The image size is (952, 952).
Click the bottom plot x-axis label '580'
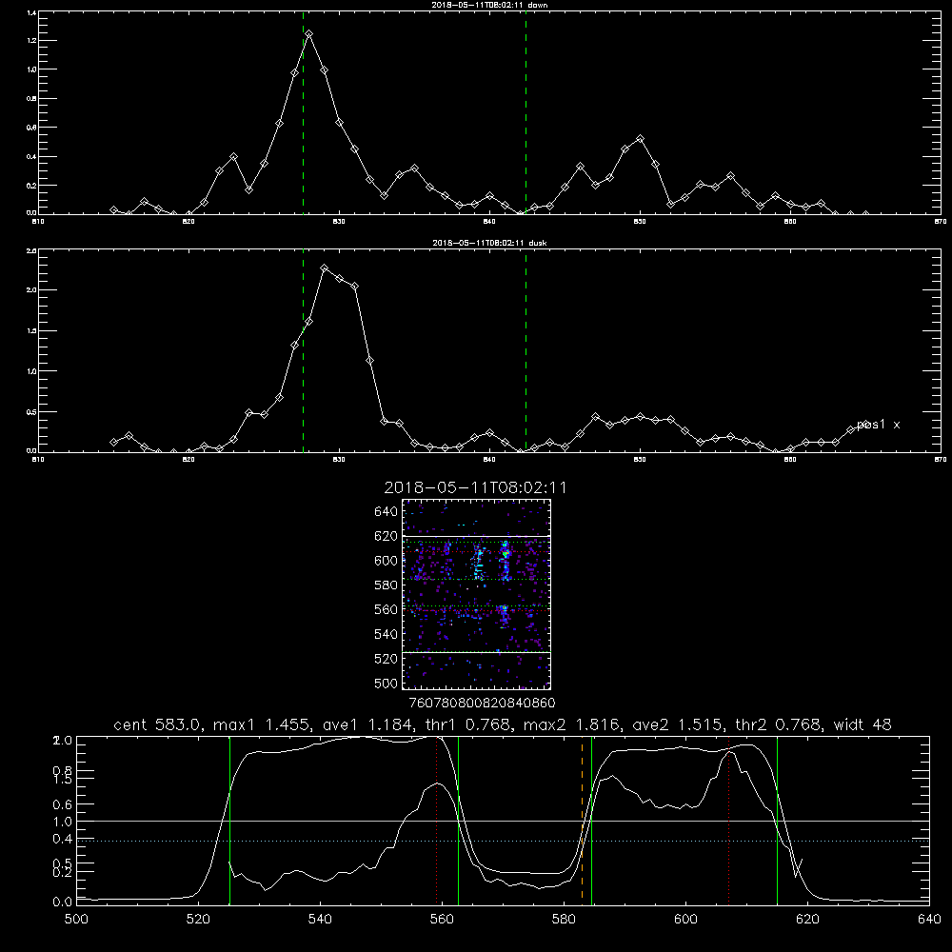coord(564,920)
